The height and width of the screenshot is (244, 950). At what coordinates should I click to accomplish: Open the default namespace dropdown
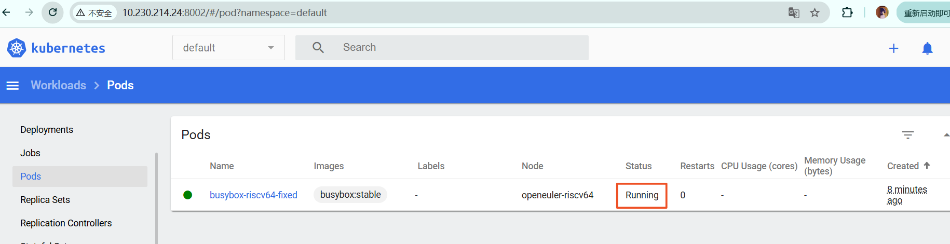(228, 48)
